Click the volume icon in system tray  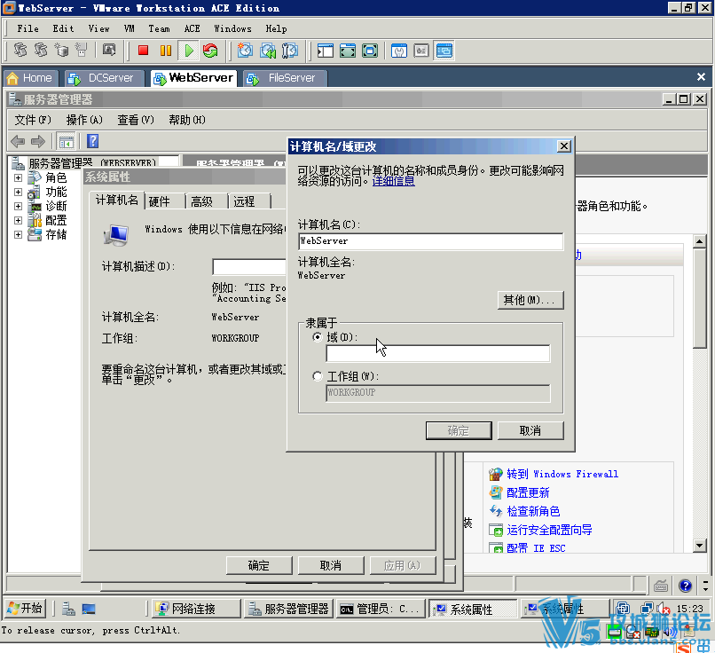[x=663, y=609]
